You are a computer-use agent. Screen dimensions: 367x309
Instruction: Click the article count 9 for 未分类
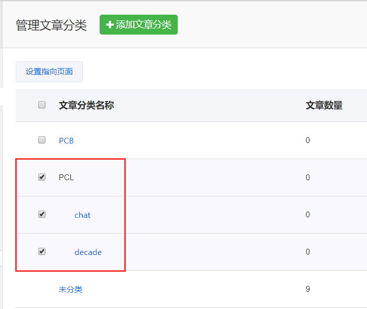pyautogui.click(x=308, y=289)
